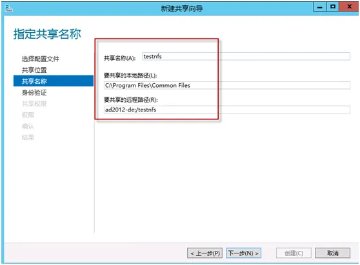Click the 共享名称(A) label

tap(119, 58)
